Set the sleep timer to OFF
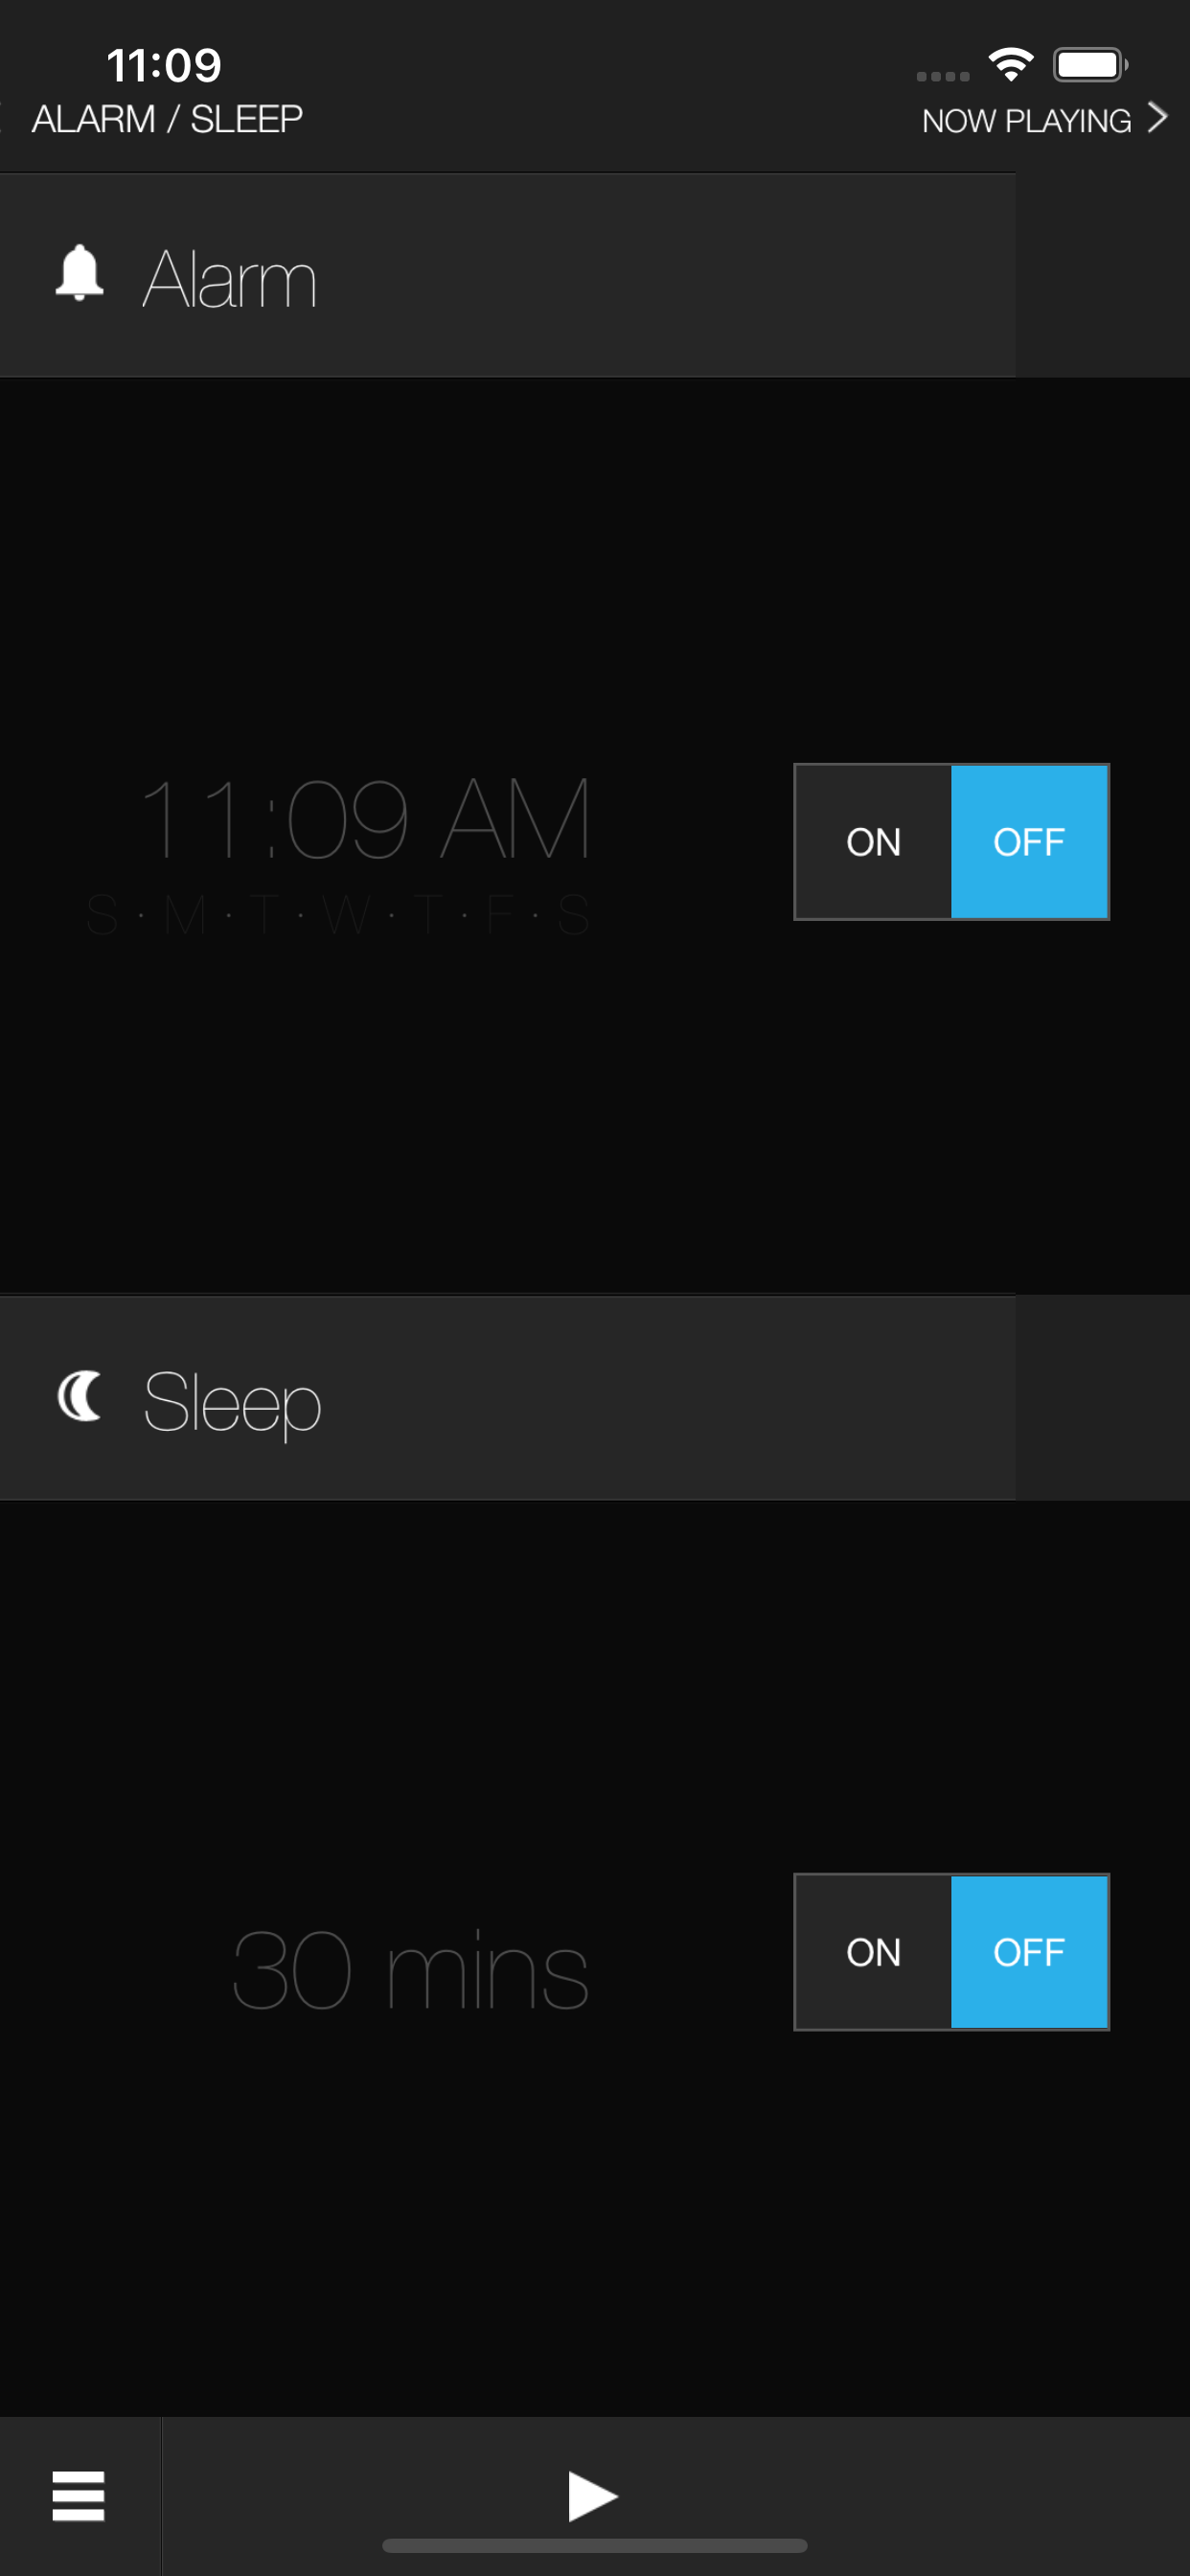The image size is (1190, 2576). click(1029, 1952)
